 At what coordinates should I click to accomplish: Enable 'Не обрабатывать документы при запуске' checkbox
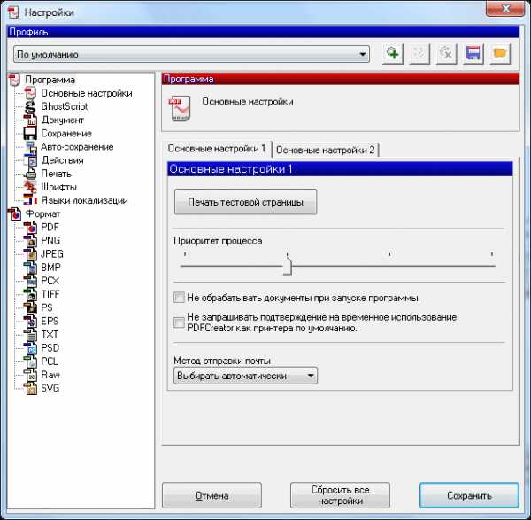pyautogui.click(x=179, y=298)
